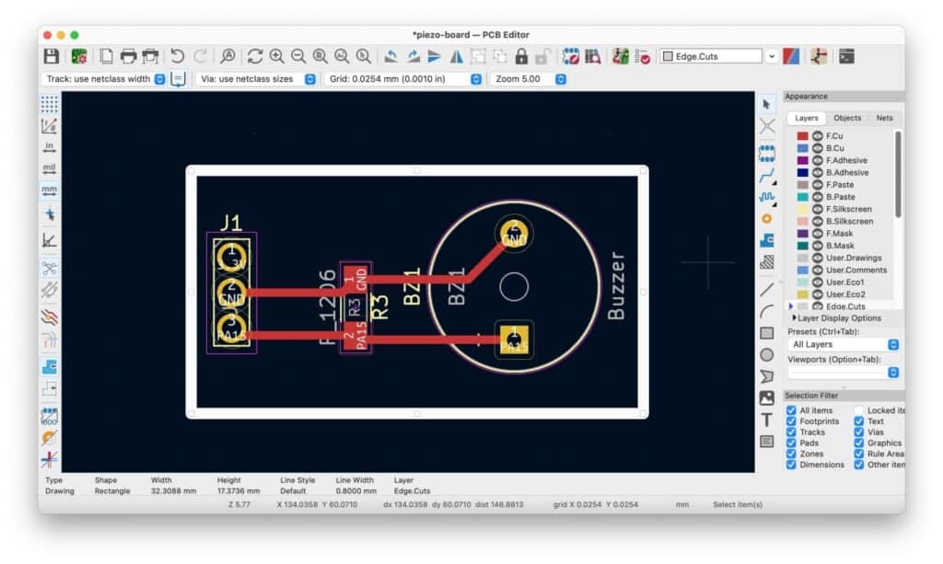This screenshot has width=943, height=564.
Task: Open the Nets tab
Action: (884, 119)
